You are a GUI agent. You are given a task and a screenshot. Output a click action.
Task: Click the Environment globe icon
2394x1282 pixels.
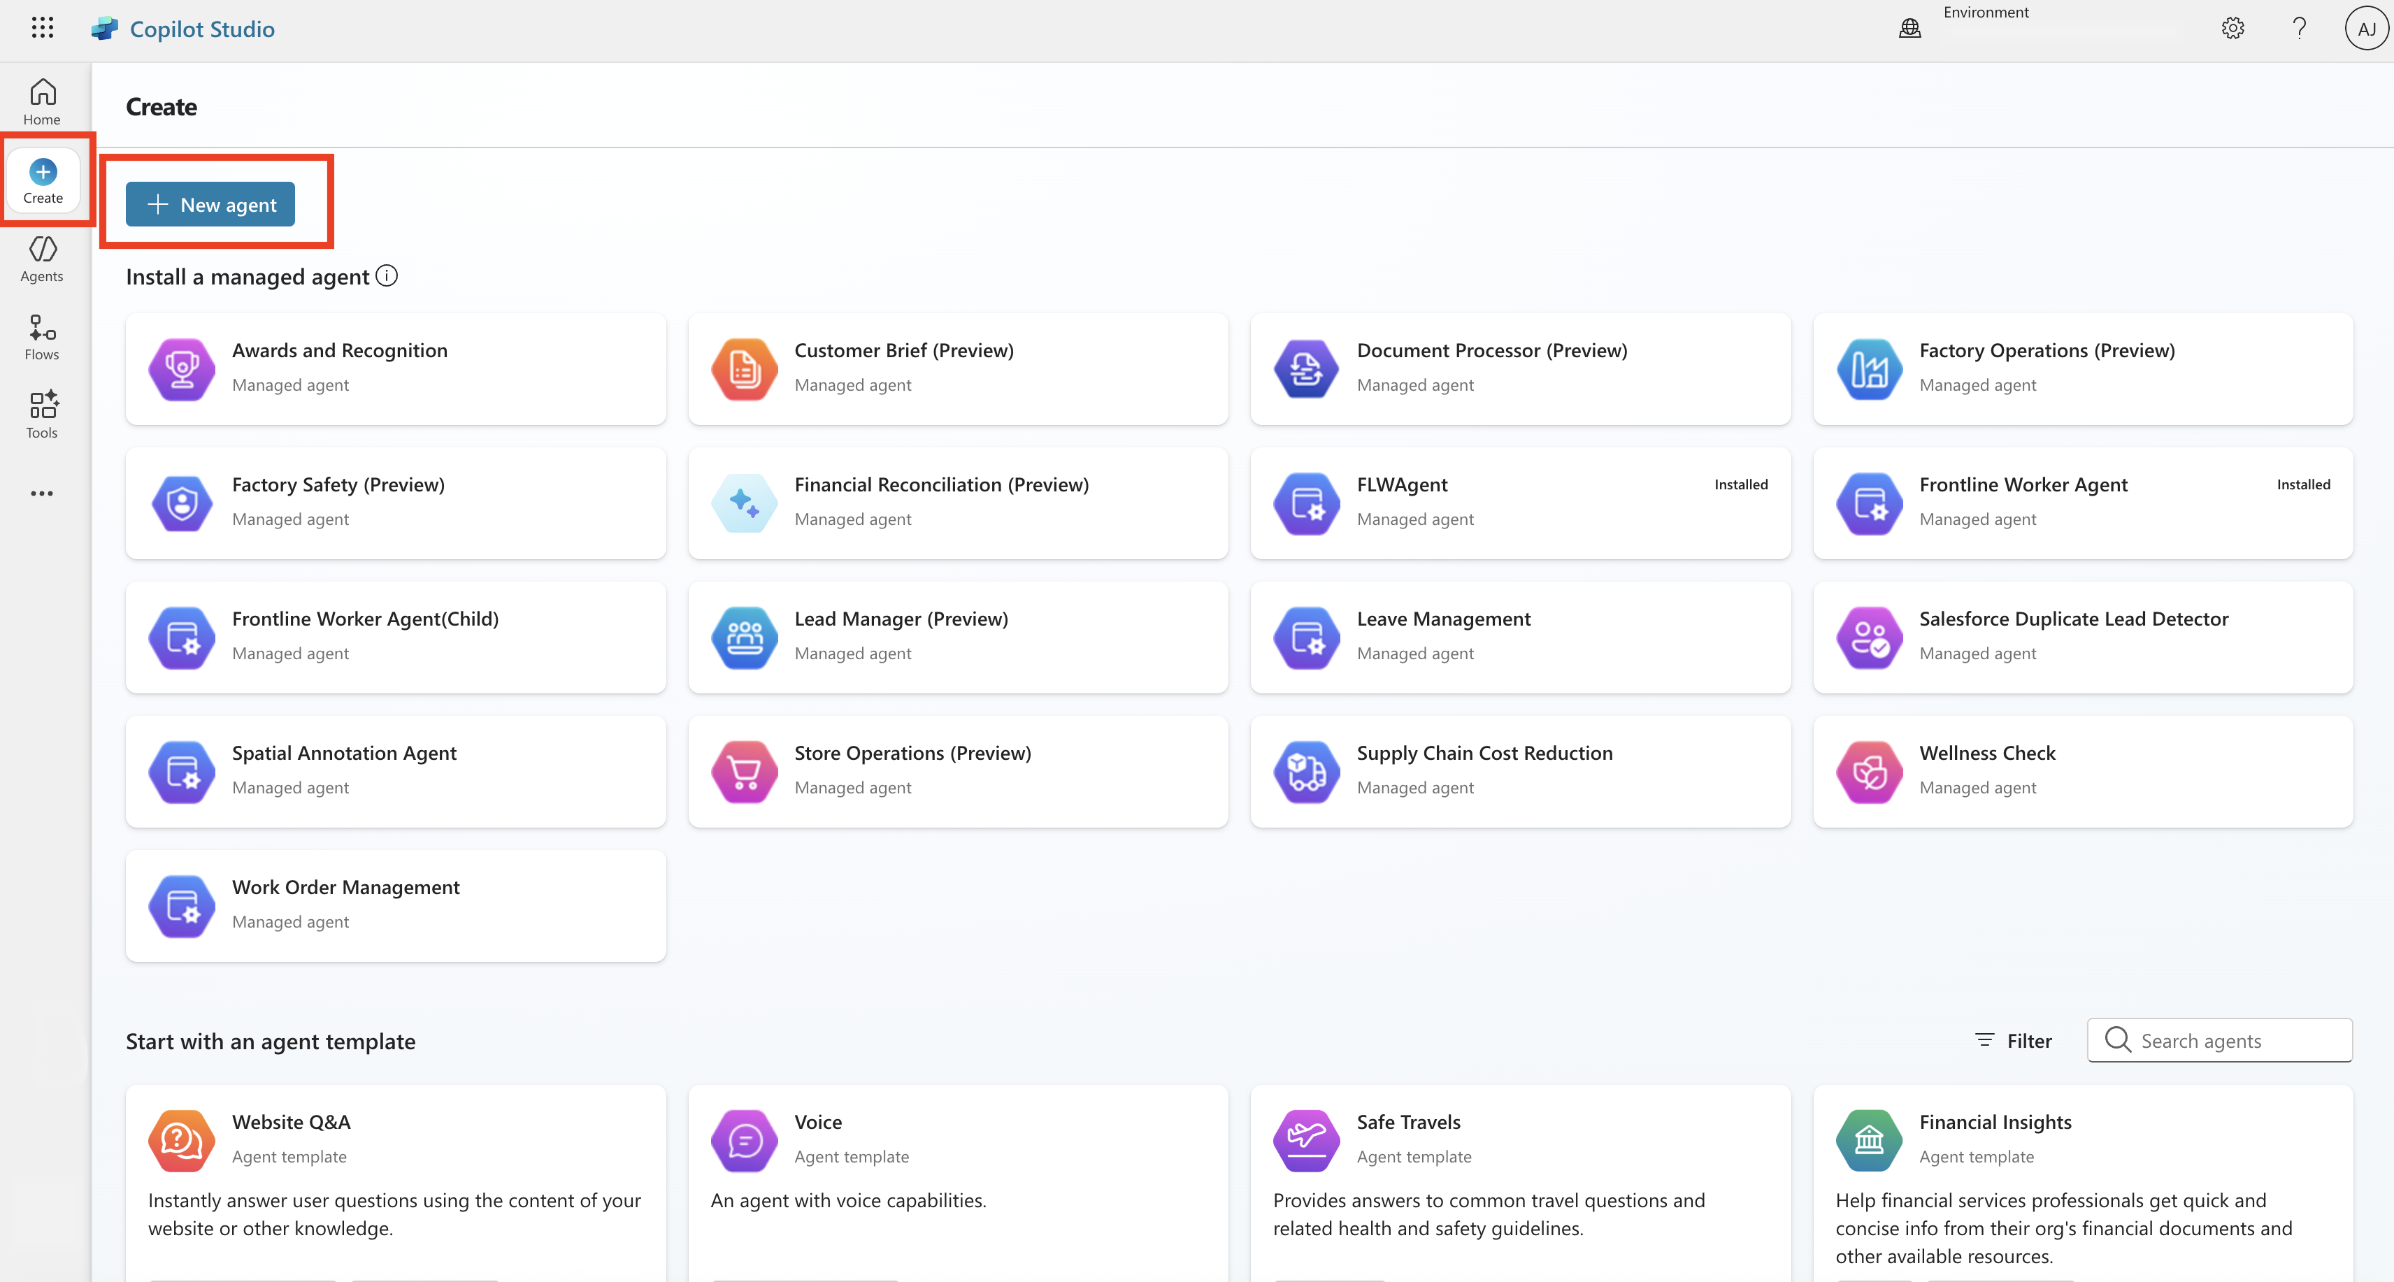coord(1909,29)
